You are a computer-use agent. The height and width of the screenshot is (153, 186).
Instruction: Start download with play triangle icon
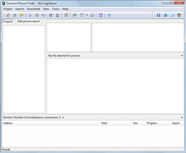pos(30,15)
